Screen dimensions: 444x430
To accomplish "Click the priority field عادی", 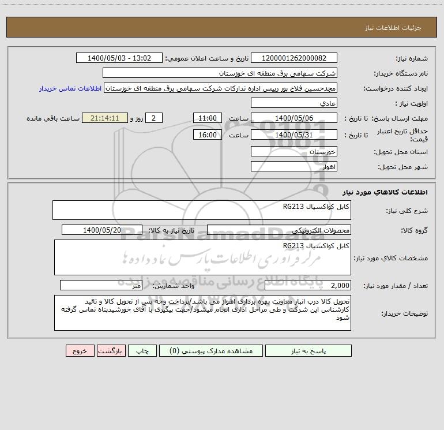I will (294, 103).
